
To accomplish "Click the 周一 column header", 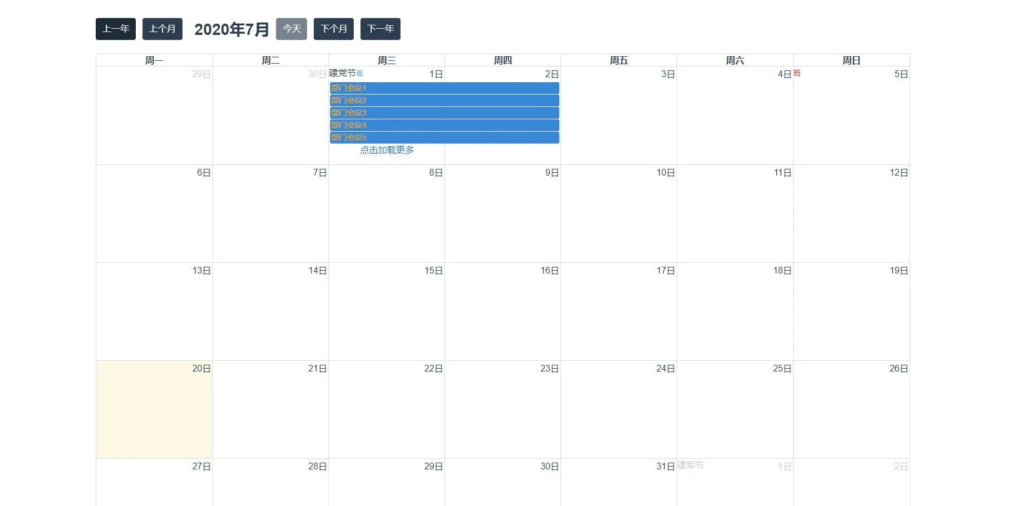I will pos(154,60).
